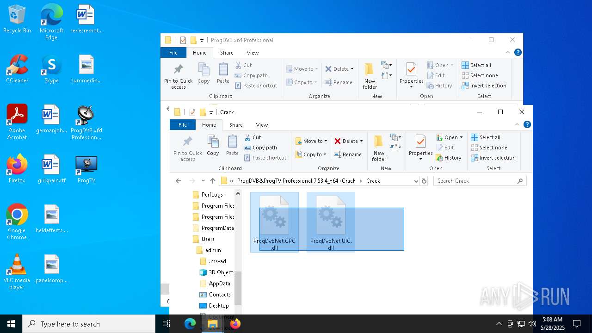Image resolution: width=592 pixels, height=333 pixels.
Task: Expand Properties dropdown arrow in Crack window
Action: (420, 159)
